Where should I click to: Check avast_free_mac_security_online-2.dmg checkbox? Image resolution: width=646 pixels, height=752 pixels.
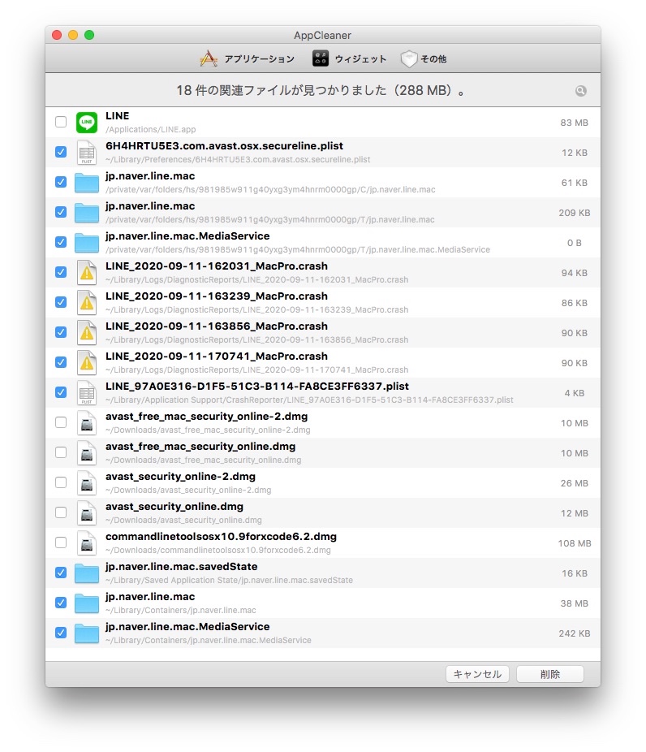click(x=61, y=422)
